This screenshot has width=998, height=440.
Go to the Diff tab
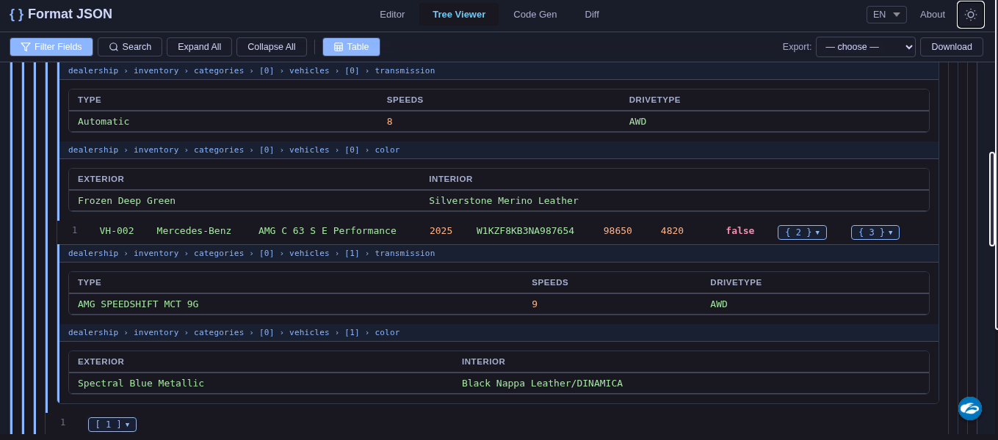[x=592, y=15]
